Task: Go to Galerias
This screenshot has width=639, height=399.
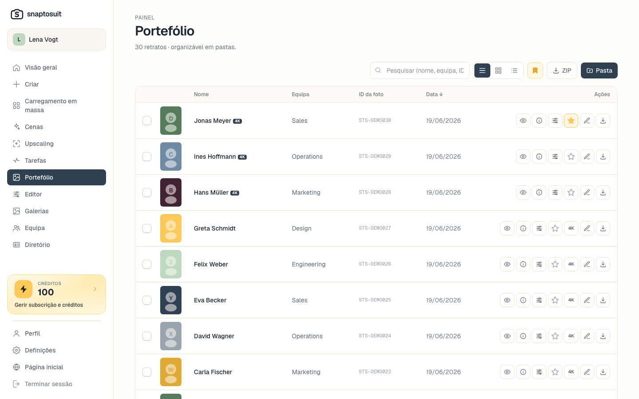Action: [x=56, y=211]
